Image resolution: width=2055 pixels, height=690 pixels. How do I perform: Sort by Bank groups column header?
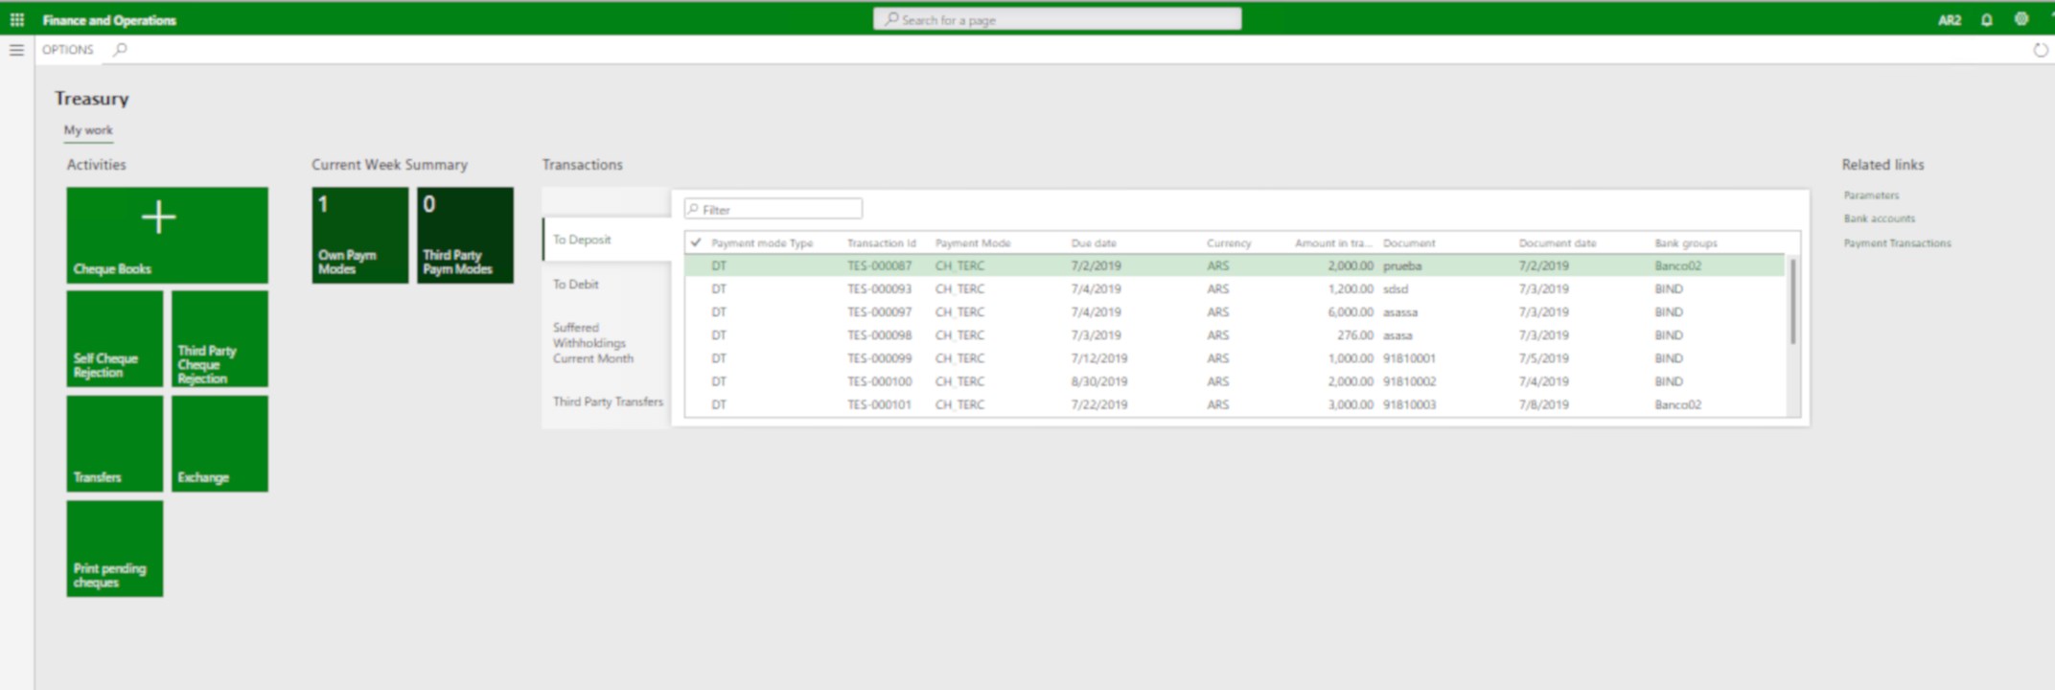coord(1686,243)
